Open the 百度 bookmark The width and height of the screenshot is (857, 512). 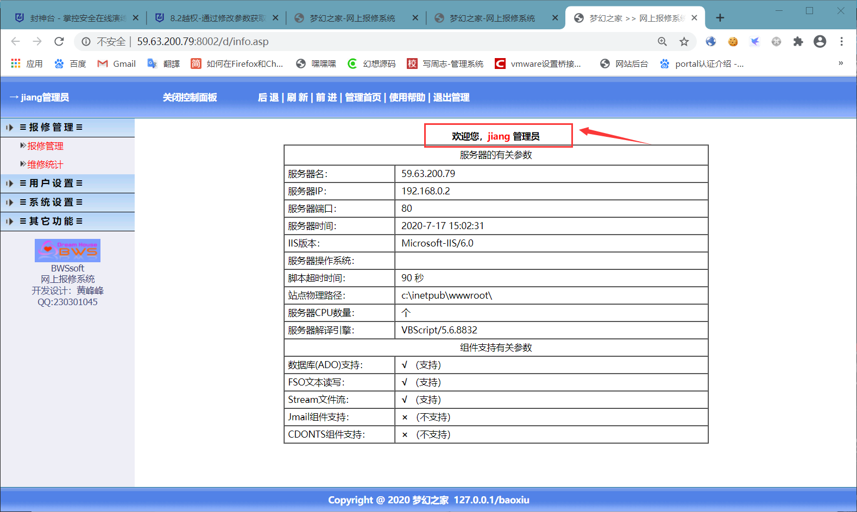point(70,64)
